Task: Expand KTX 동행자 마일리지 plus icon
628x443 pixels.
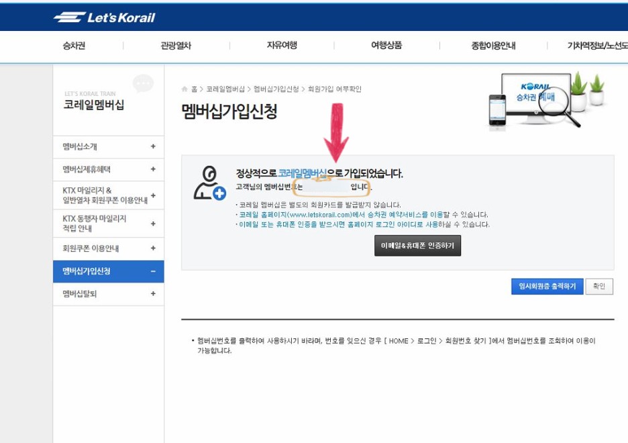Action: tap(153, 224)
